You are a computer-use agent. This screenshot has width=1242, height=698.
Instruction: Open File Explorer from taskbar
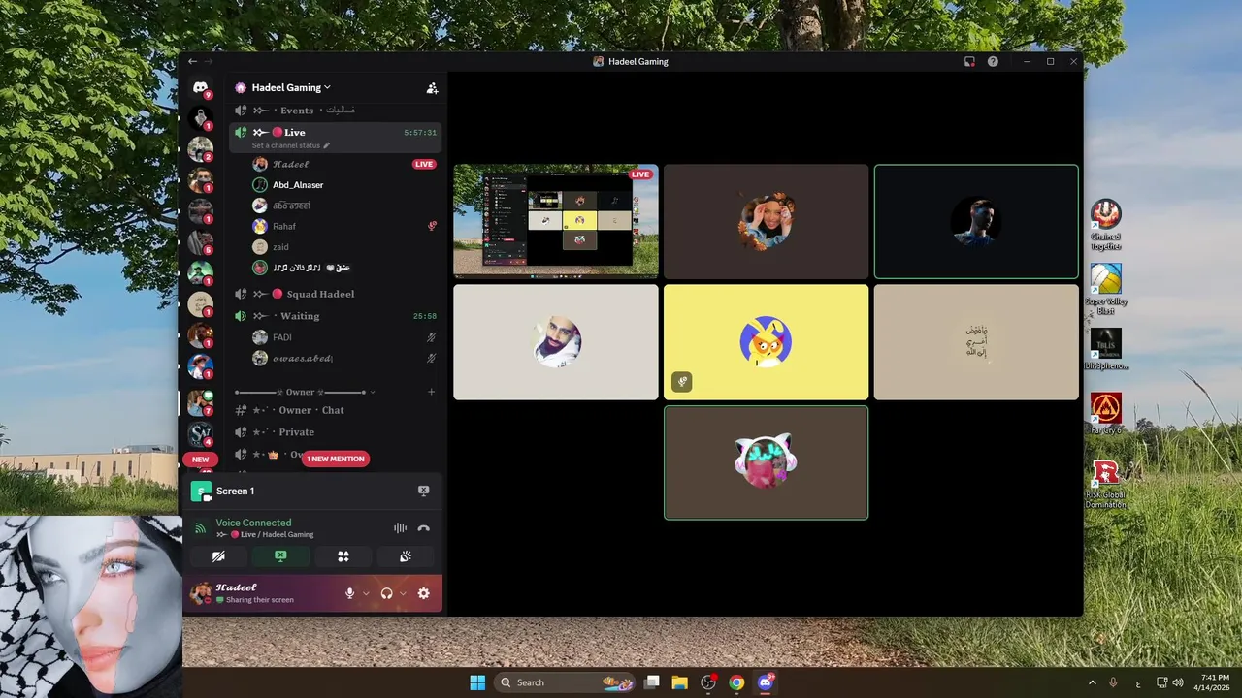click(x=679, y=682)
